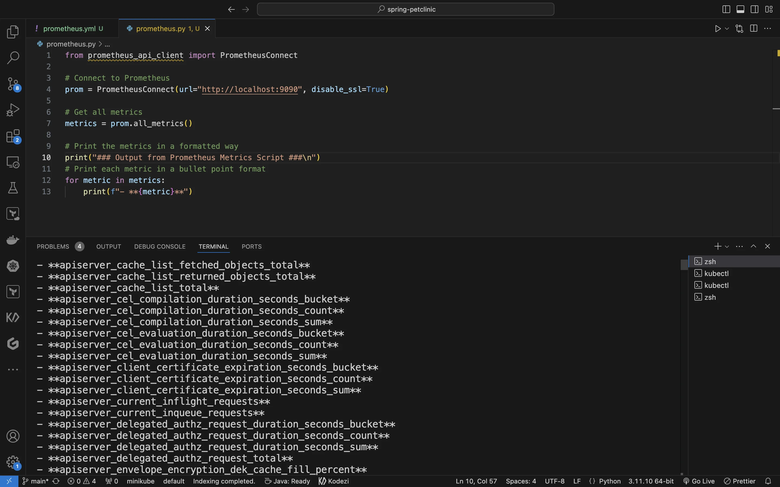780x487 pixels.
Task: Open notifications bell
Action: click(768, 481)
